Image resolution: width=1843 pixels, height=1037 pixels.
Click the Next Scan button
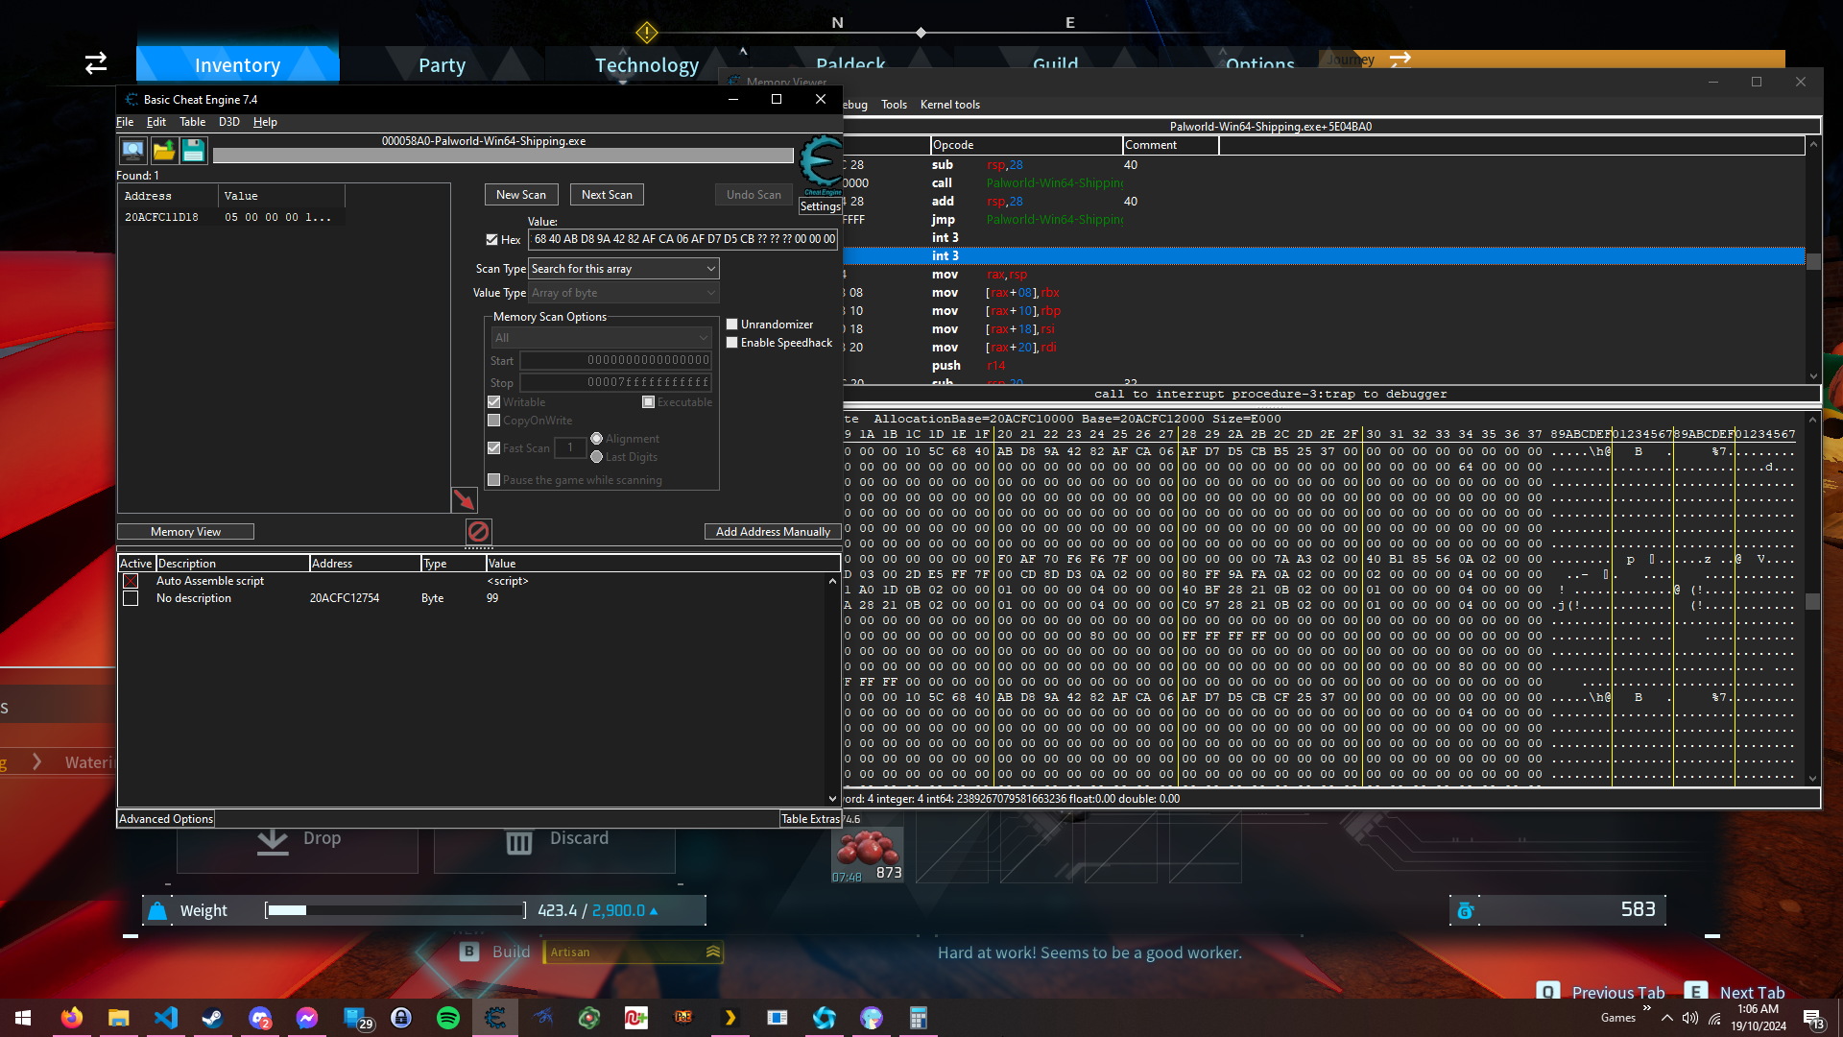point(607,195)
